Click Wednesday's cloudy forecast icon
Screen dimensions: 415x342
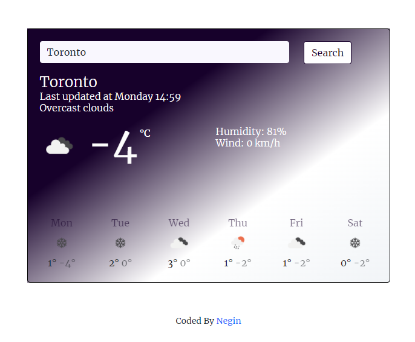coord(178,243)
